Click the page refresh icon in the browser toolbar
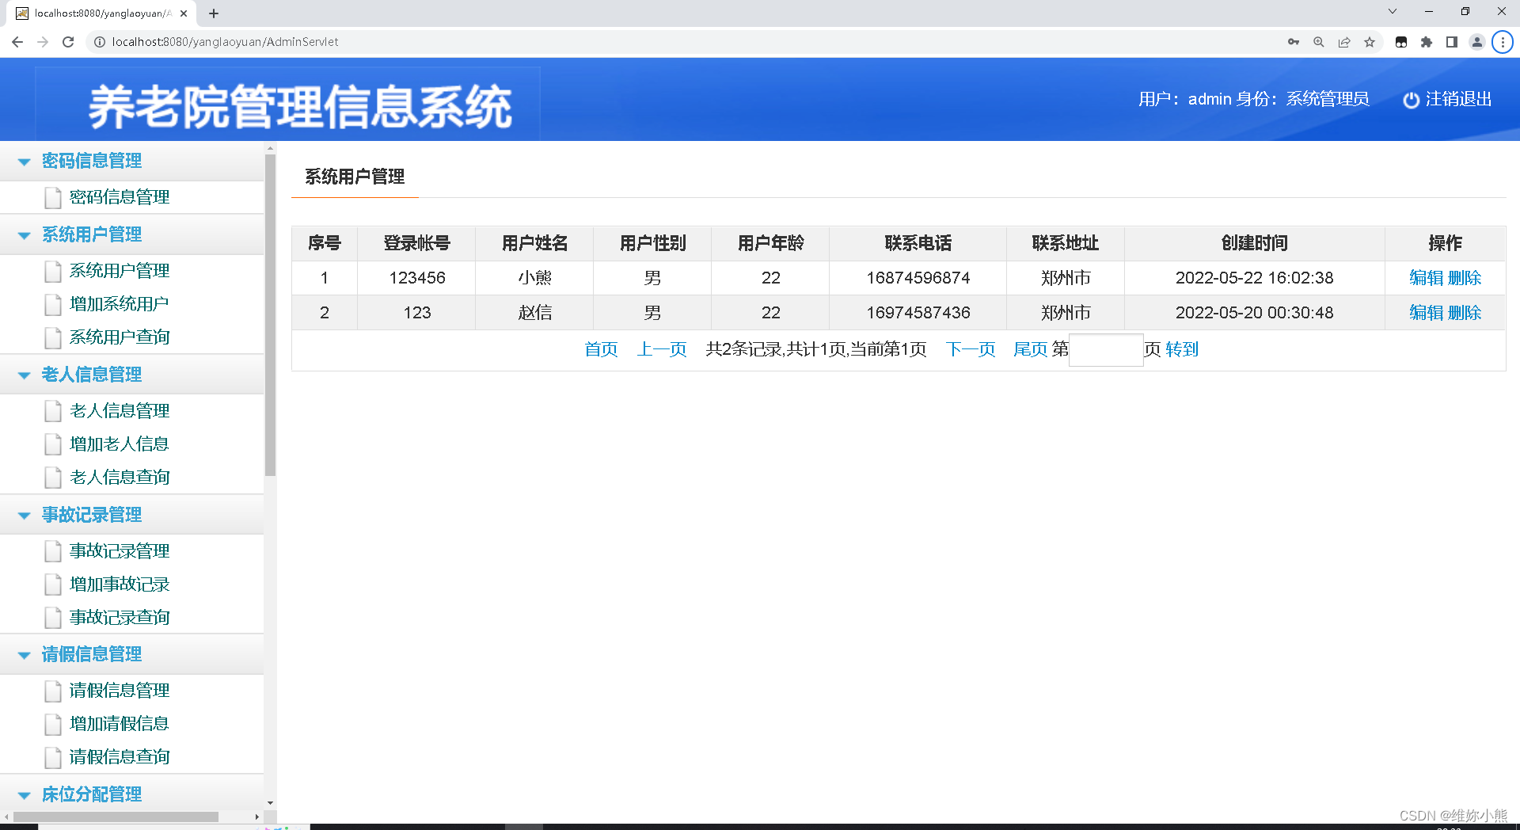Image resolution: width=1520 pixels, height=830 pixels. tap(67, 42)
